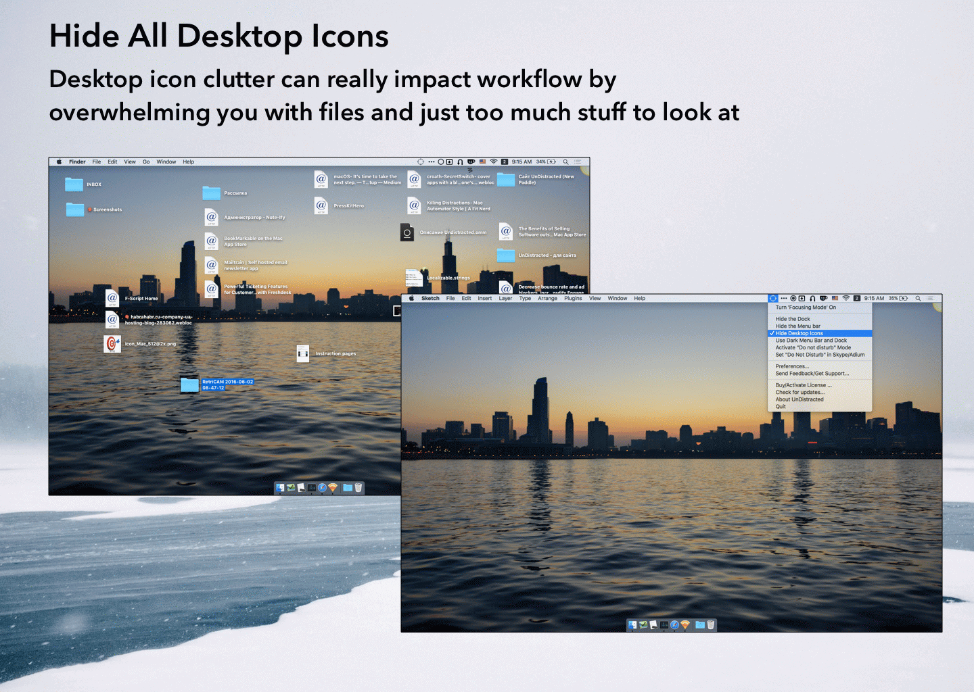Open Сайт UnDistracted (New Paddle) folder
This screenshot has width=974, height=692.
click(506, 179)
